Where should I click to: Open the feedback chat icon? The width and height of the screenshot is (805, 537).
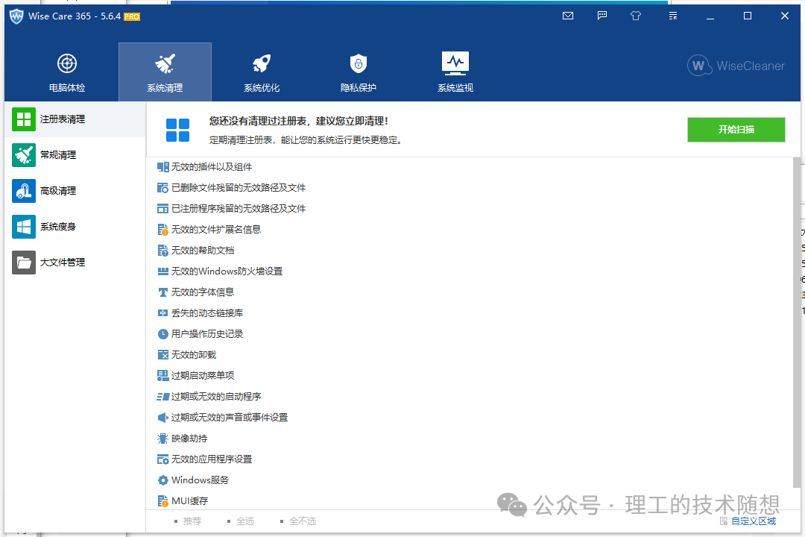(x=602, y=15)
